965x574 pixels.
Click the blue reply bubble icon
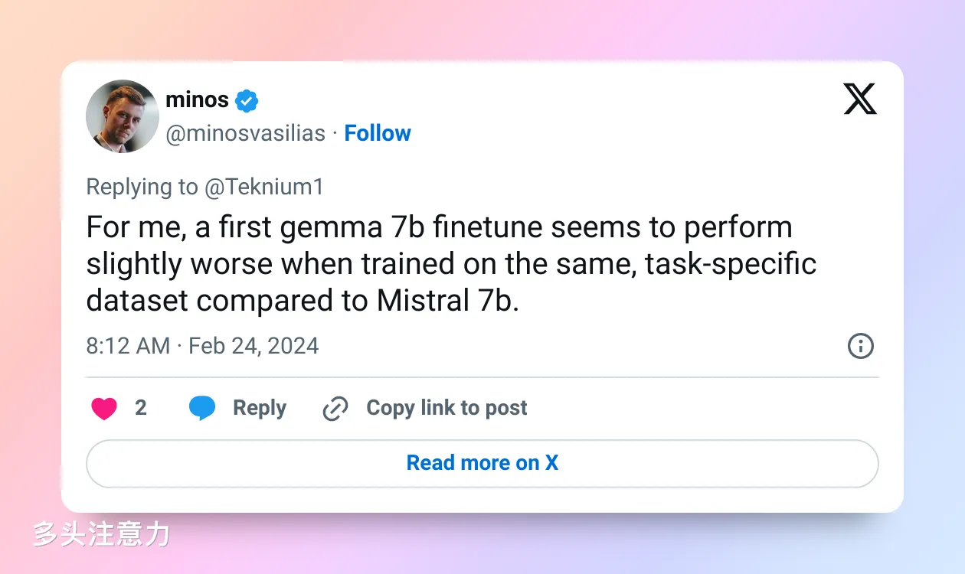(x=202, y=409)
